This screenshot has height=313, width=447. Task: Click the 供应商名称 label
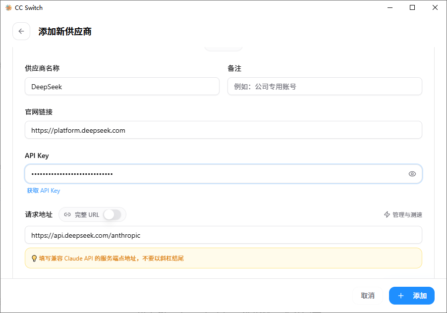coord(42,68)
